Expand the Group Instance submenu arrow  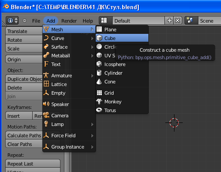coord(92,147)
